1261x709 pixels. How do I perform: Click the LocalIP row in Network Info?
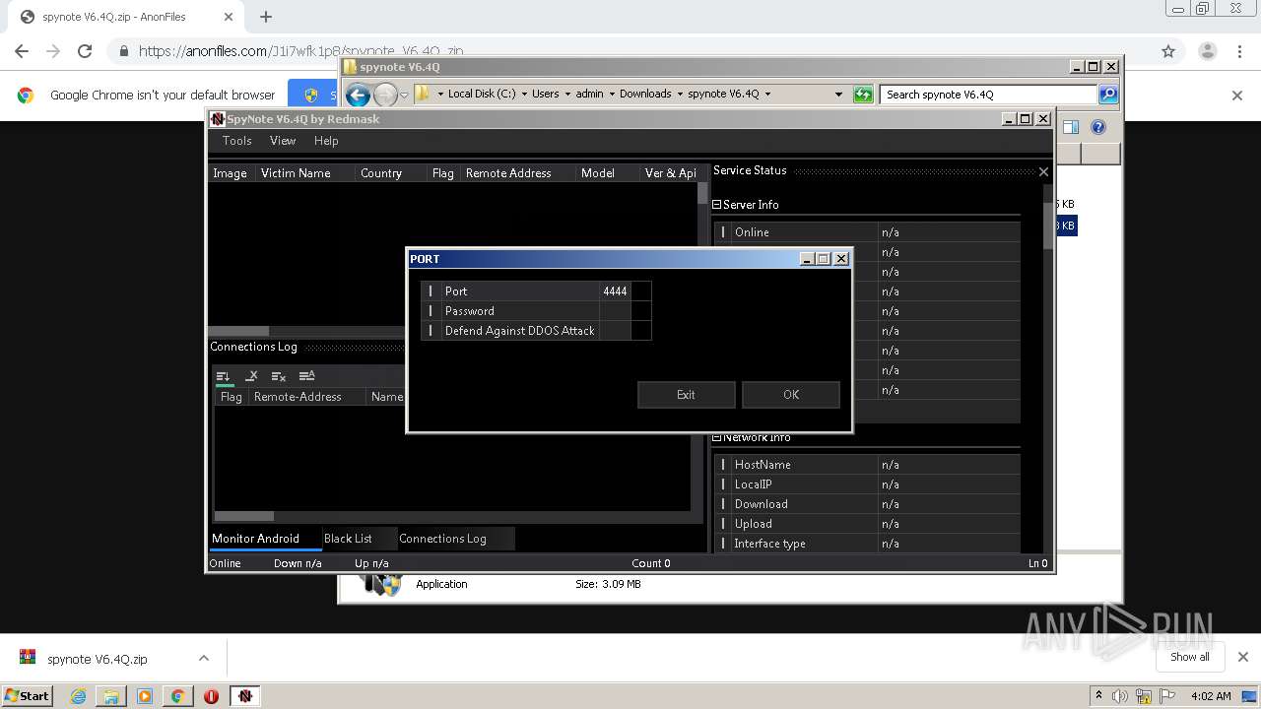tap(867, 484)
